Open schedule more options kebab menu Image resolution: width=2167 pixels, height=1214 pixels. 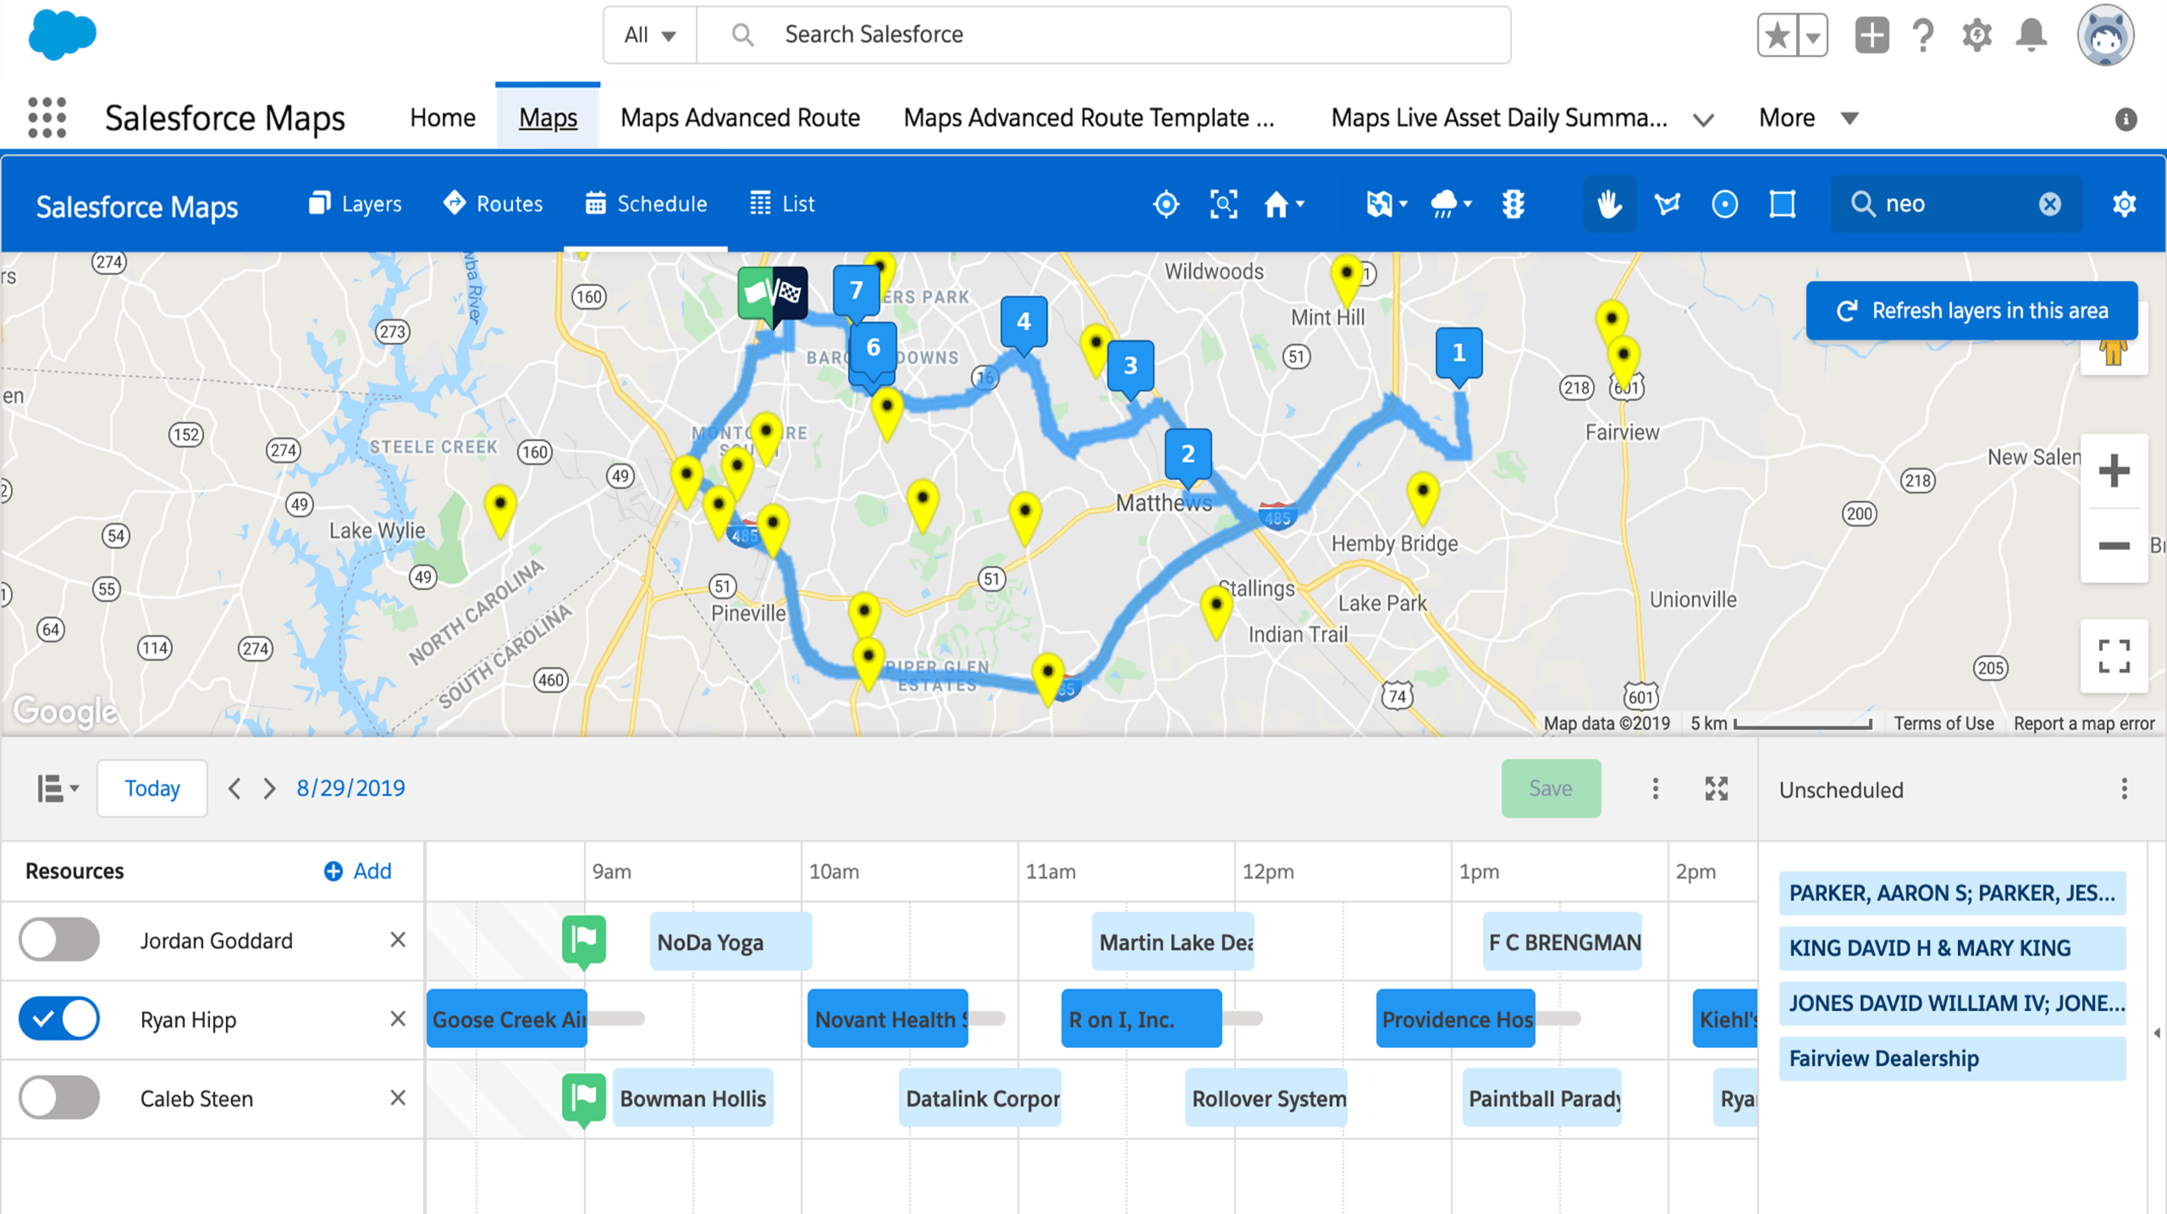pyautogui.click(x=1655, y=788)
